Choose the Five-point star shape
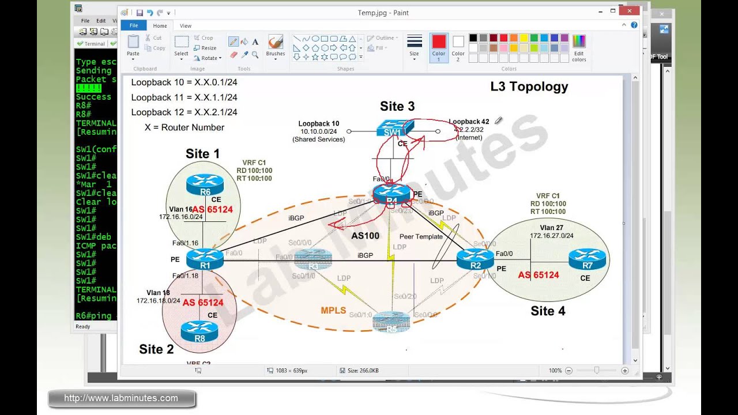Image resolution: width=738 pixels, height=415 pixels. coord(315,57)
